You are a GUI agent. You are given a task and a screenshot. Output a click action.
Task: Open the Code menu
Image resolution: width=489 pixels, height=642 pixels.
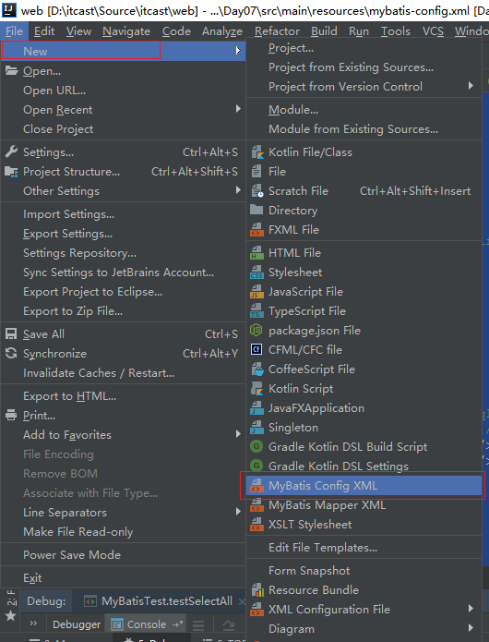(176, 31)
